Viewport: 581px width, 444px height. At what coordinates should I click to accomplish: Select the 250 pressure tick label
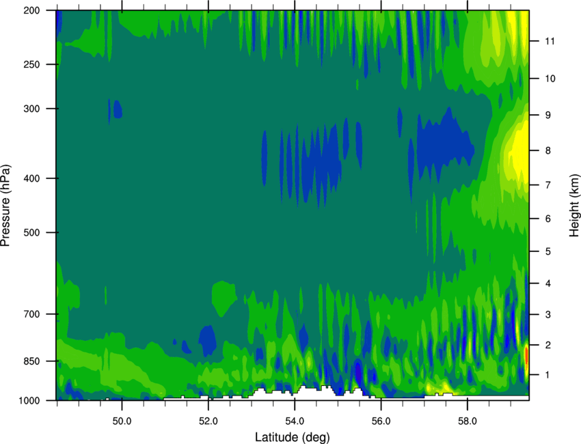pos(31,64)
